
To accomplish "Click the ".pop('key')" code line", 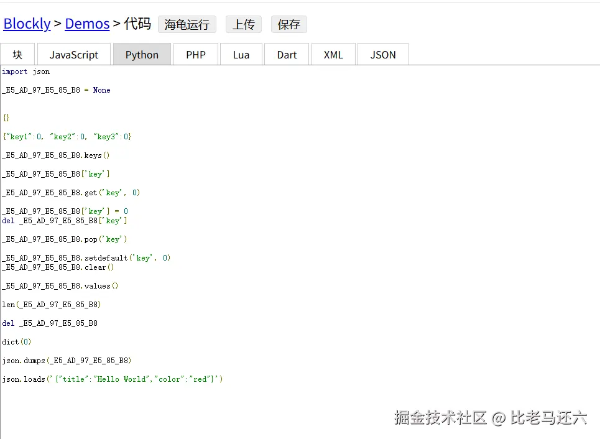I will pyautogui.click(x=65, y=239).
